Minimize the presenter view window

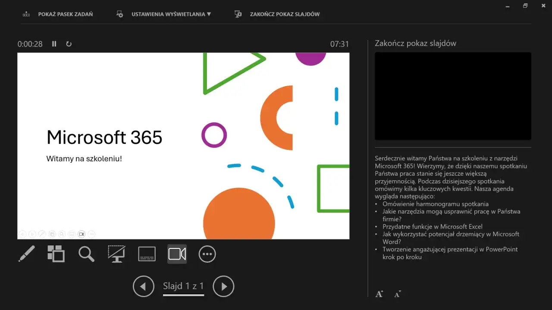tap(507, 6)
